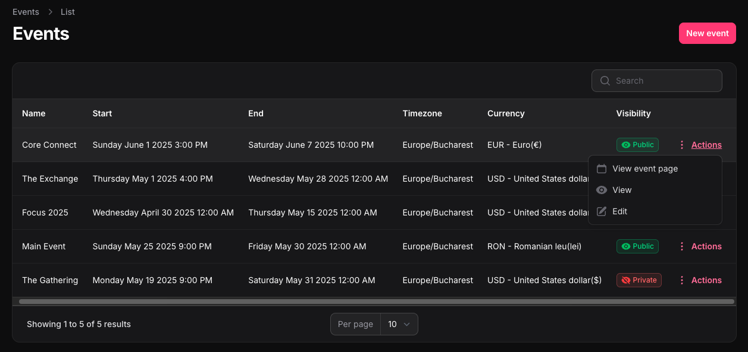Click the calendar icon beside View event page

[x=602, y=169]
